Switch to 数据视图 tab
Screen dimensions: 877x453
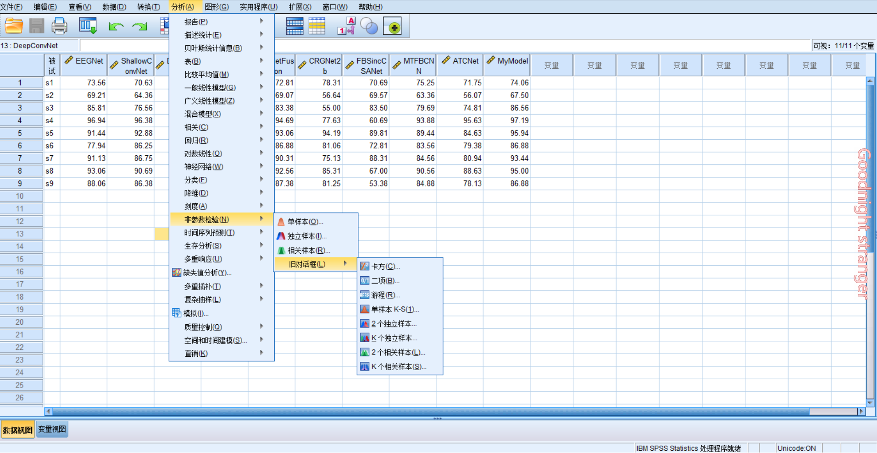tap(18, 429)
